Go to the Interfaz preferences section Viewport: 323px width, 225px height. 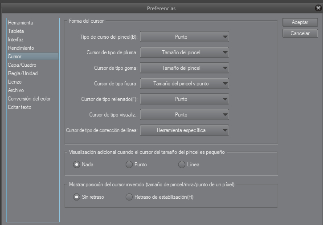point(16,40)
